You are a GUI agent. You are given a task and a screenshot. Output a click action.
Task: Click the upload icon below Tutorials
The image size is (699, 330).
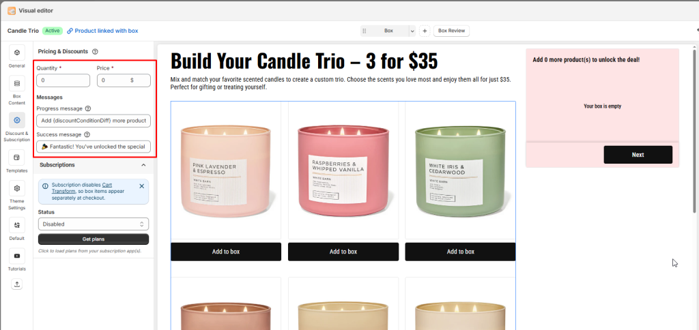coord(17,284)
